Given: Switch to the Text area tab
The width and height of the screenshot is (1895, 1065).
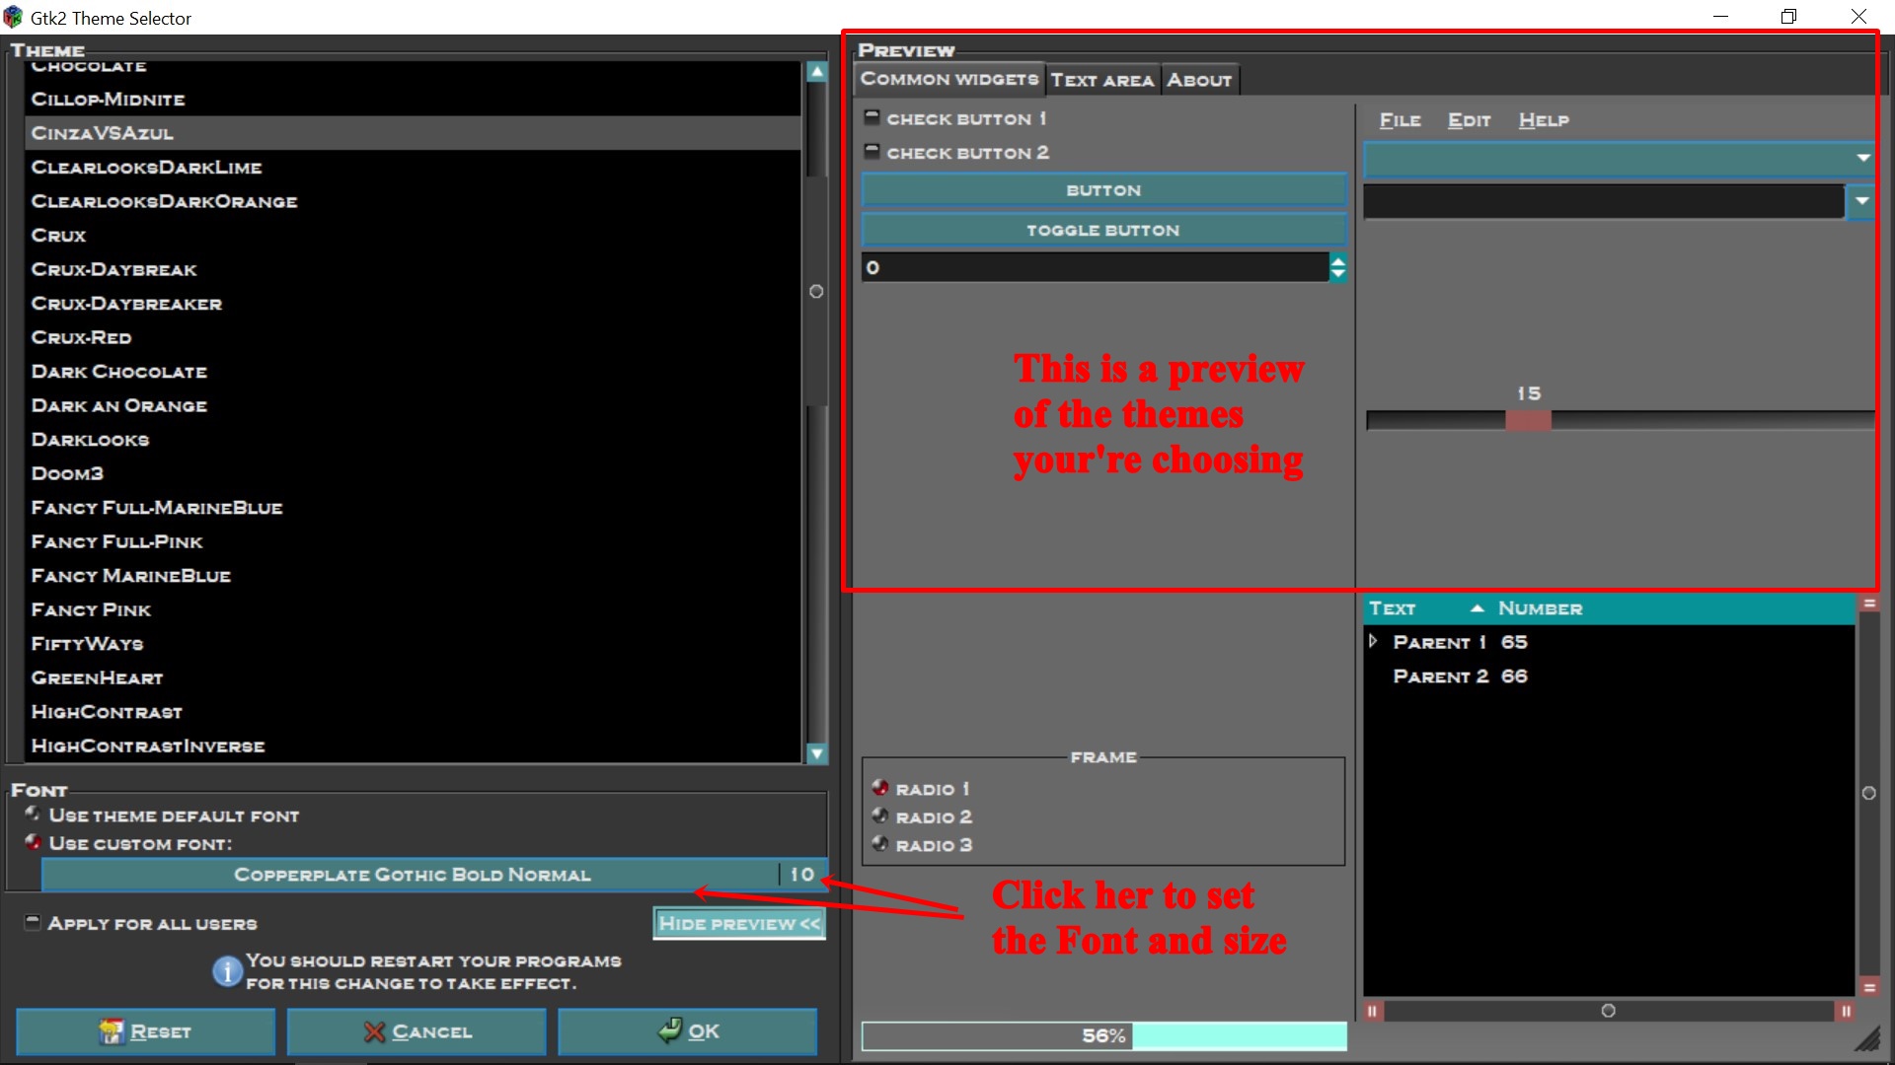Looking at the screenshot, I should [x=1102, y=79].
